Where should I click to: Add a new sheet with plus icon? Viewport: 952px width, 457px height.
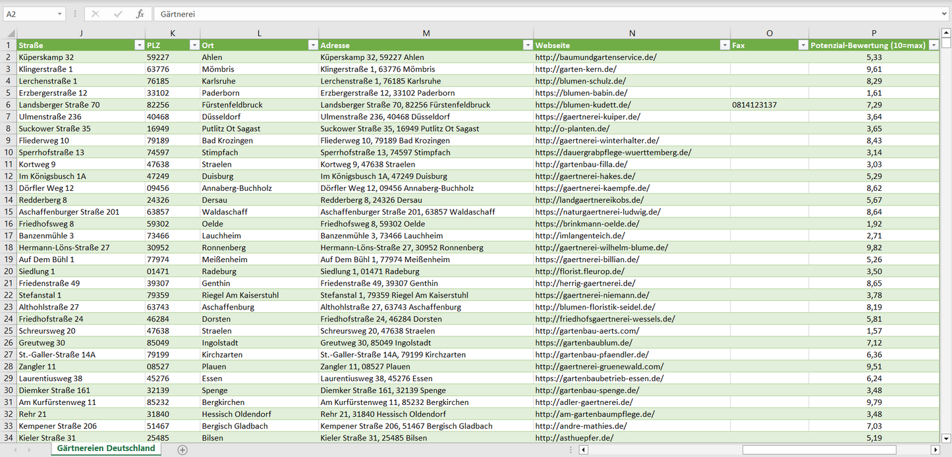[182, 450]
